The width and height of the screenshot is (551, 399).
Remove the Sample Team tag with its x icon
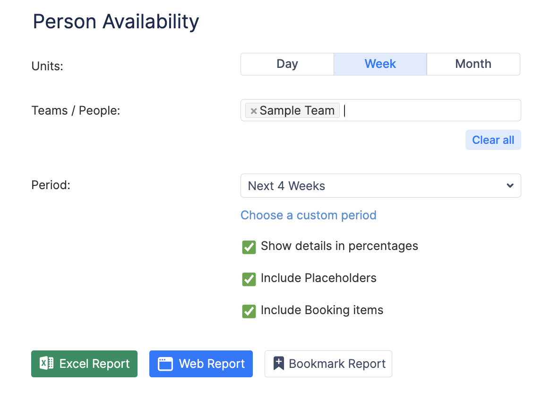click(254, 111)
